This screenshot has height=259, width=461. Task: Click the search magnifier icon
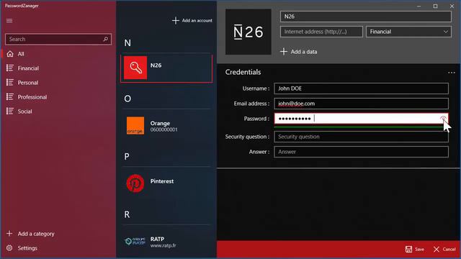[106, 39]
